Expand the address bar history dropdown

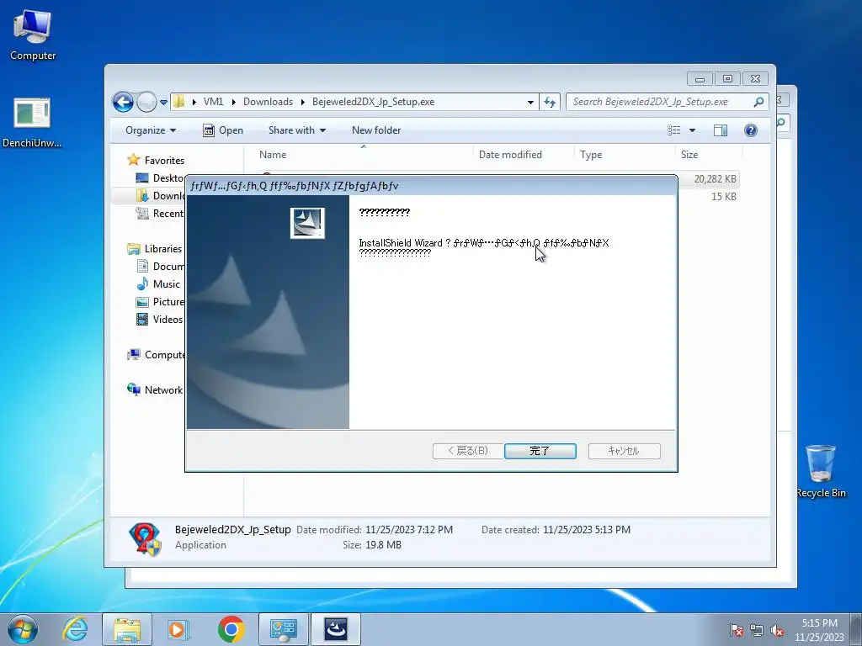coord(530,102)
